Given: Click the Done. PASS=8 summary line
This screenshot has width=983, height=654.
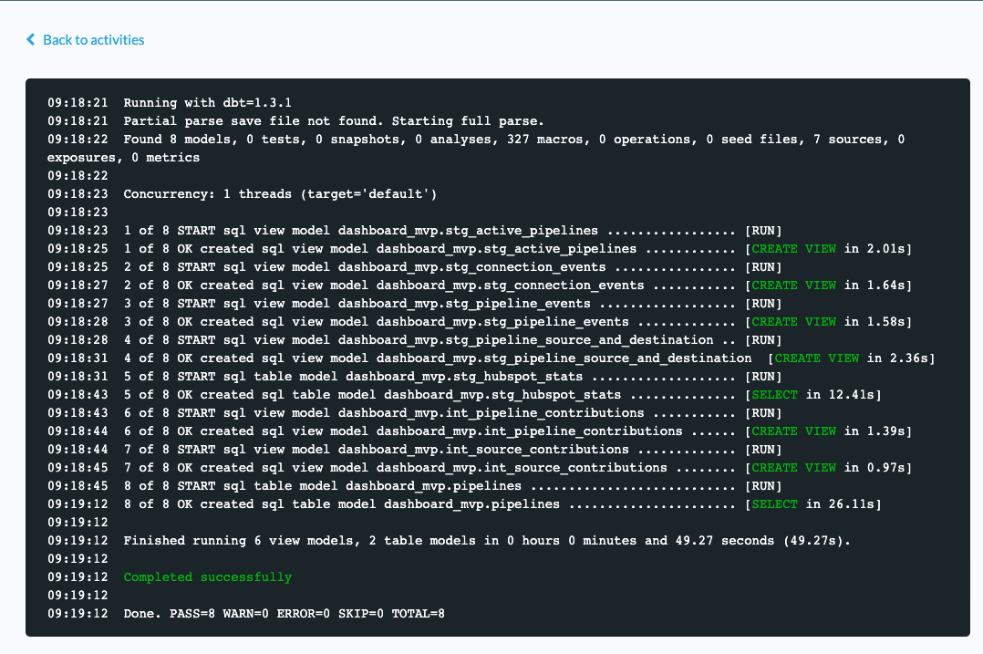Looking at the screenshot, I should click(284, 614).
